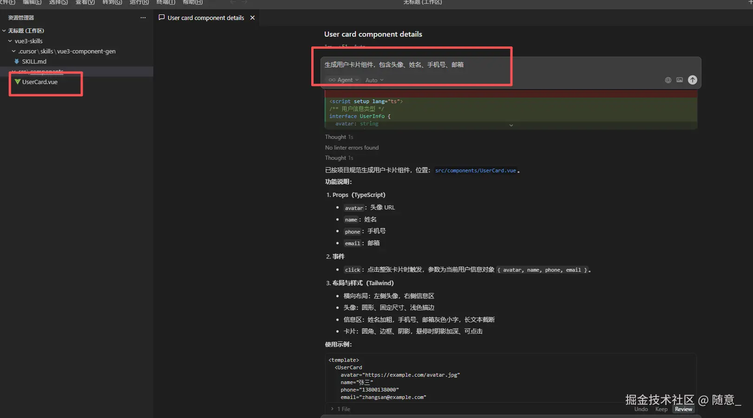Click the avatar URL example code line
This screenshot has height=418, width=753.
[400, 375]
